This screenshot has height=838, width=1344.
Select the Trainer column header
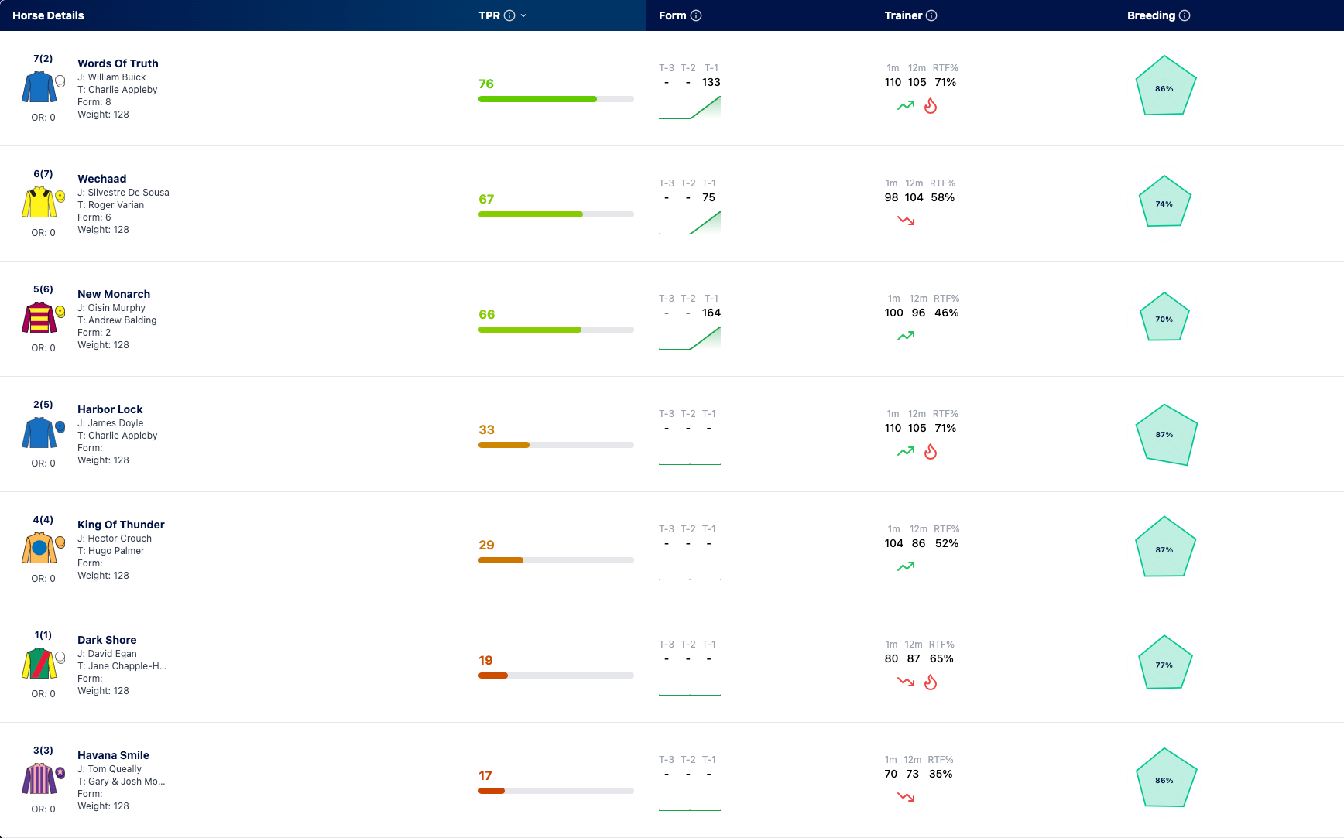click(x=903, y=15)
